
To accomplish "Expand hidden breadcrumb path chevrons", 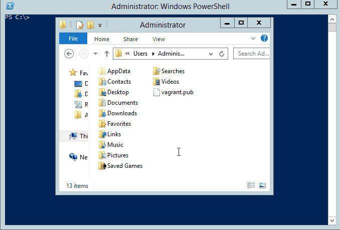I will [127, 53].
